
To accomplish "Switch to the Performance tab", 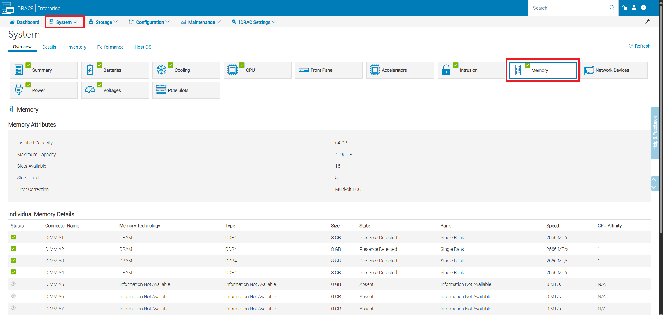I will coord(110,47).
